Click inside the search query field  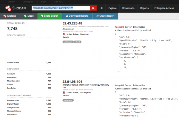(61, 8)
